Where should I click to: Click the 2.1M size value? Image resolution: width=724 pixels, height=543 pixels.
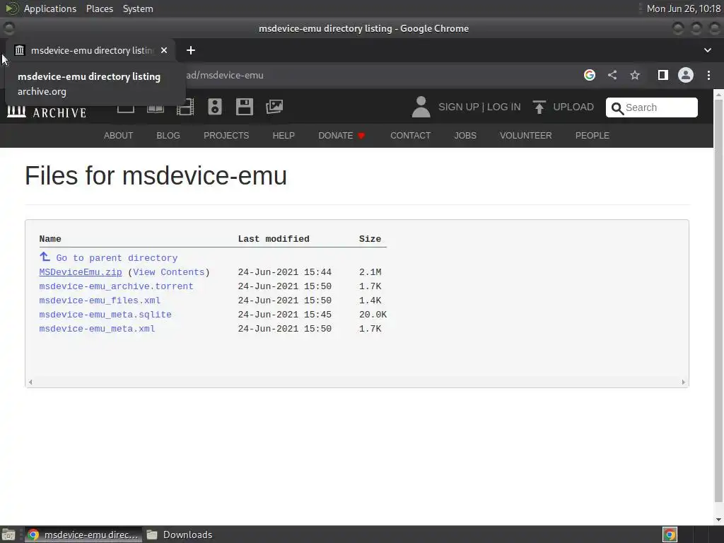coord(370,272)
